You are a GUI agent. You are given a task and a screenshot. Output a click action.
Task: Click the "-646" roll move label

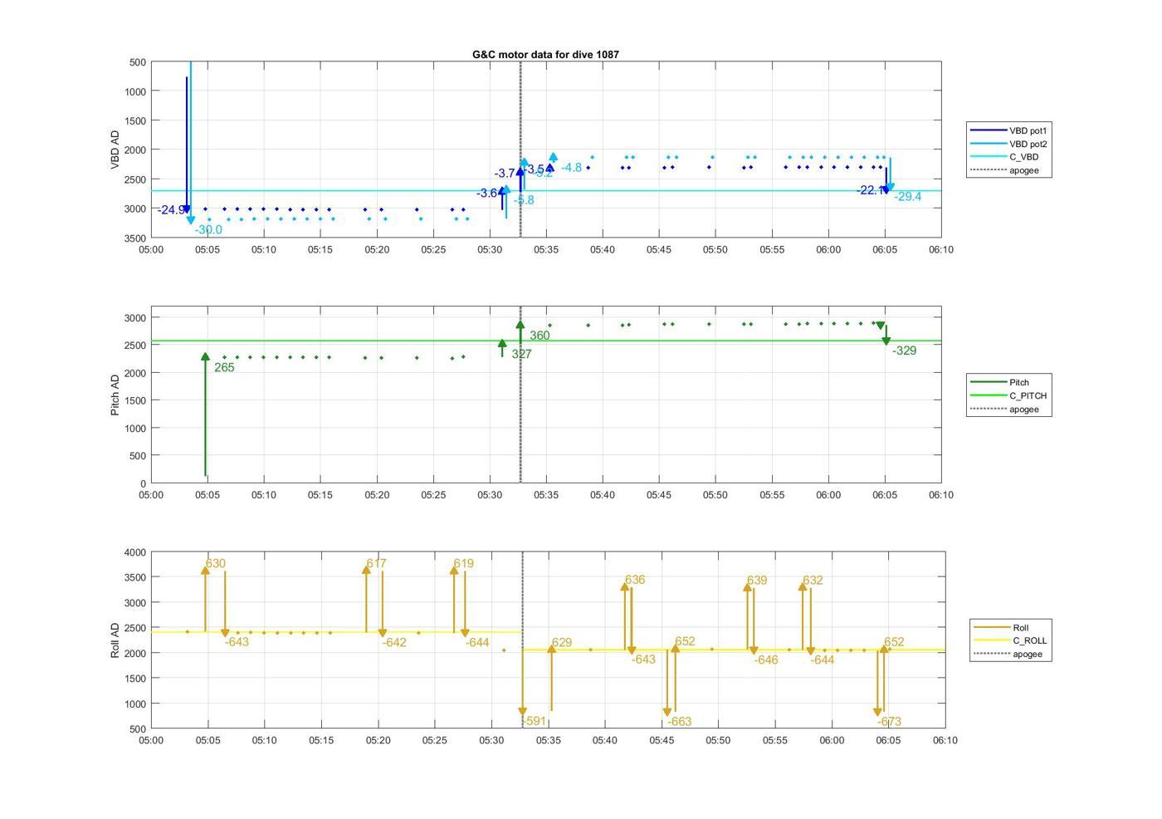click(766, 660)
